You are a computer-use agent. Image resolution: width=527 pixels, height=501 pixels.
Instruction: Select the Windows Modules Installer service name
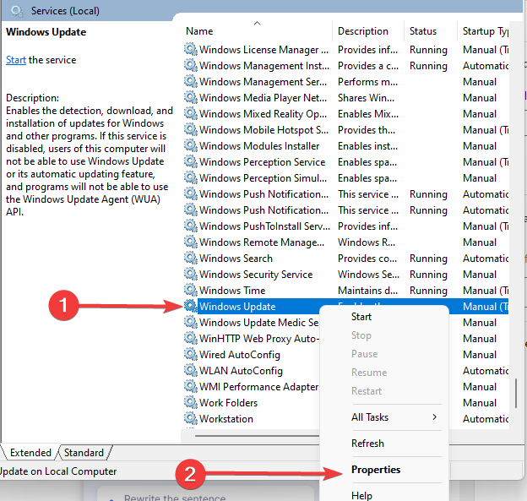(259, 146)
